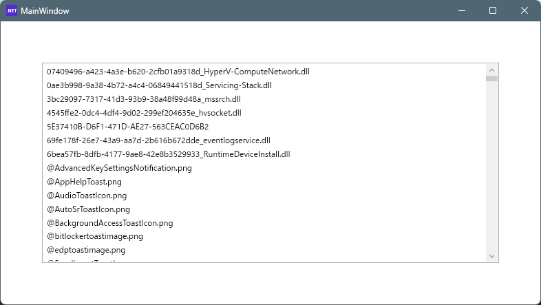
Task: Select the HyperV-ComputeNetwork.dll item
Action: [x=178, y=72]
